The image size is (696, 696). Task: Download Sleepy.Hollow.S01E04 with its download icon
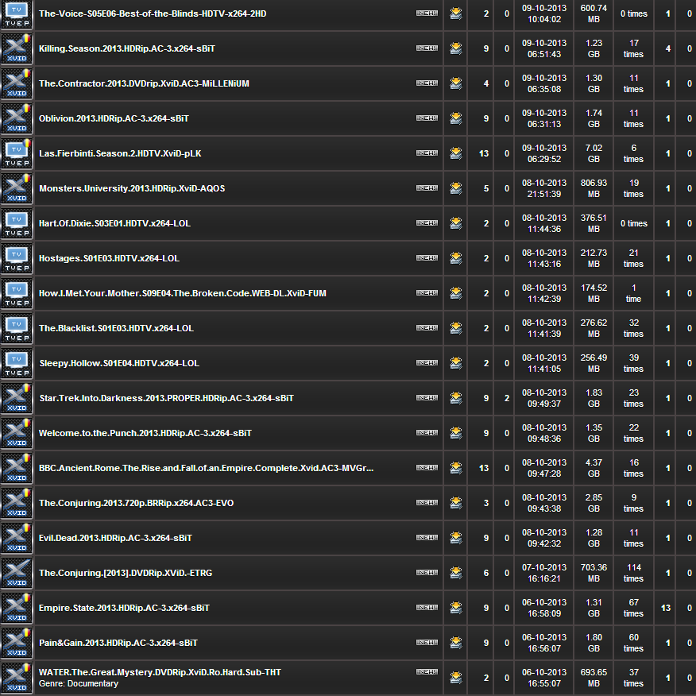click(x=455, y=363)
